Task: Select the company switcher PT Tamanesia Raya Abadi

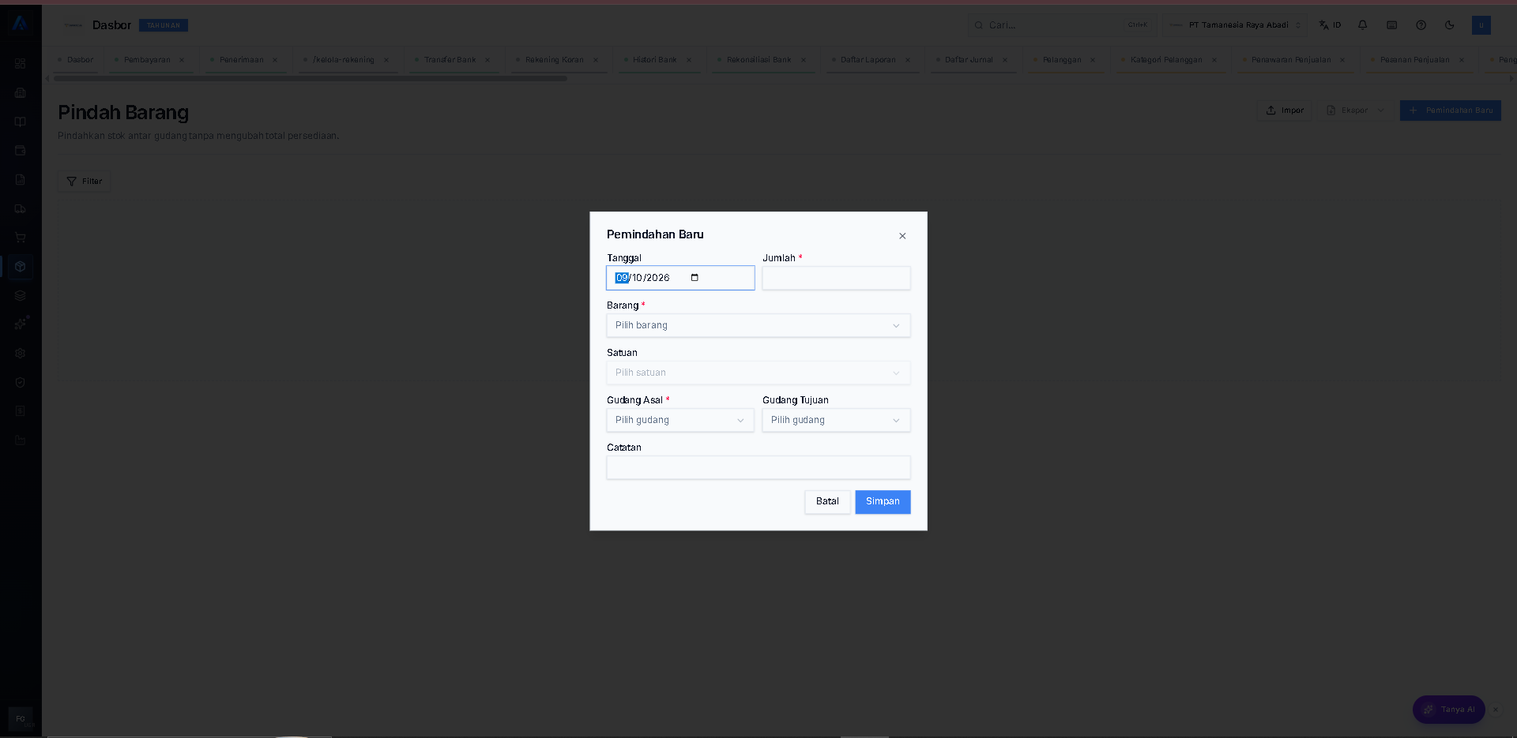Action: pos(1236,25)
